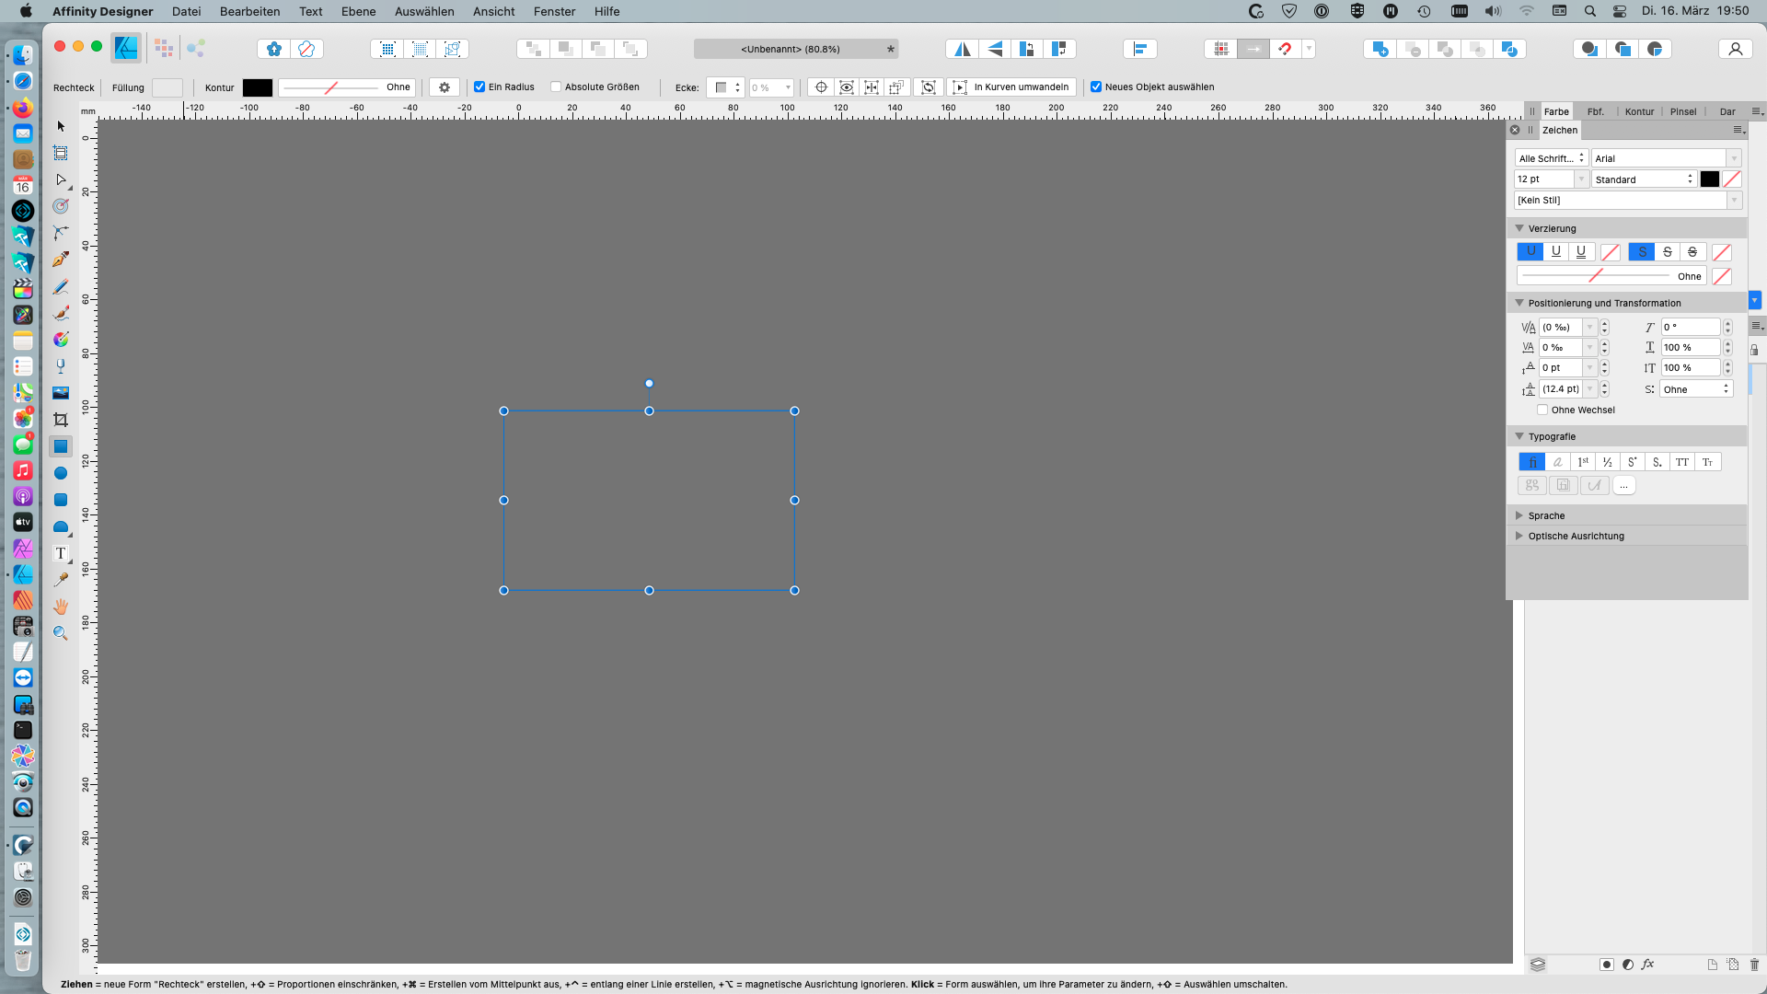
Task: Click the black Kontur stroke swatch
Action: [258, 87]
